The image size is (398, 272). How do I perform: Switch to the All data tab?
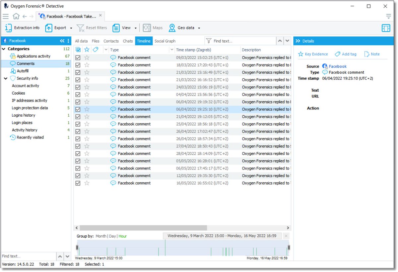click(x=81, y=41)
